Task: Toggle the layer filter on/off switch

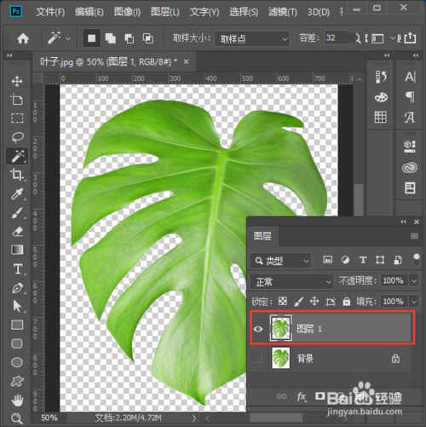Action: coord(417,260)
